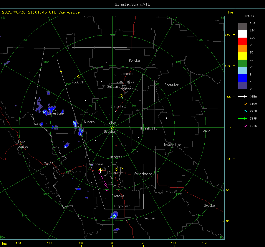The height and width of the screenshot is (247, 265).
Task: Click the orange 111V track arrow in legend
Action: point(243,104)
